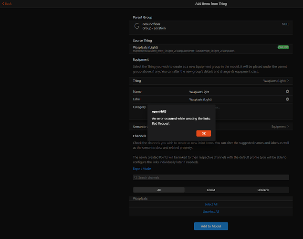Screen dimensions: 303x239
Task: Open the Semantic Class Equipment chevron
Action: (x=288, y=127)
